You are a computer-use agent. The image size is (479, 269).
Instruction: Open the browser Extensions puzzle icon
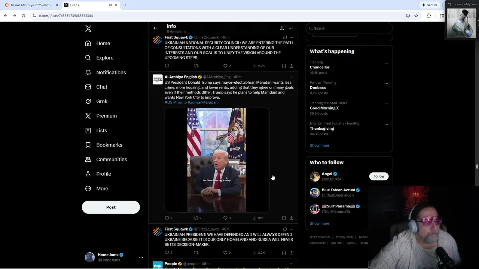point(429,16)
